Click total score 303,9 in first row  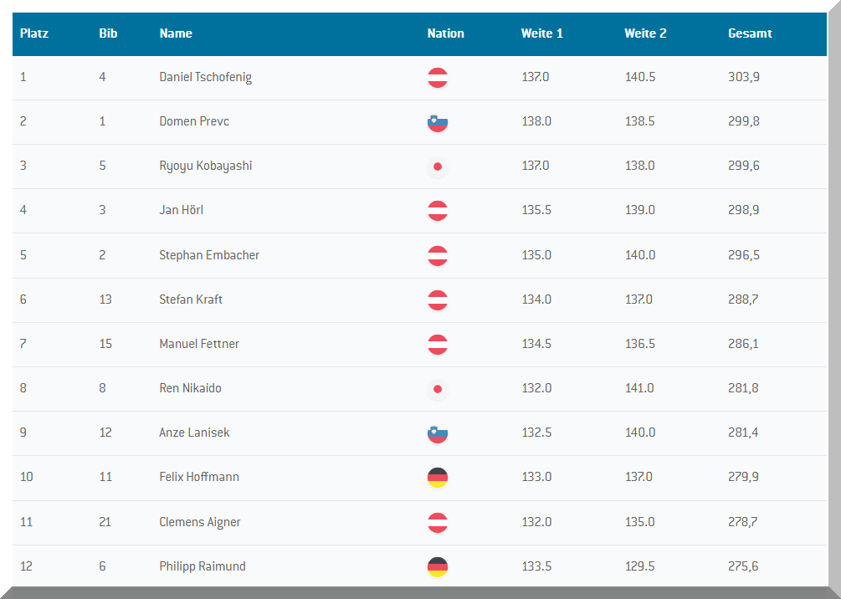[x=743, y=77]
